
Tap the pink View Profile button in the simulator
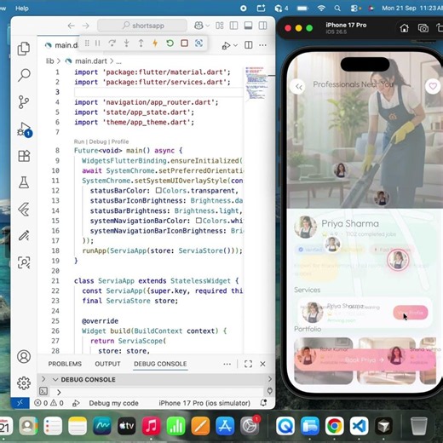pos(411,313)
